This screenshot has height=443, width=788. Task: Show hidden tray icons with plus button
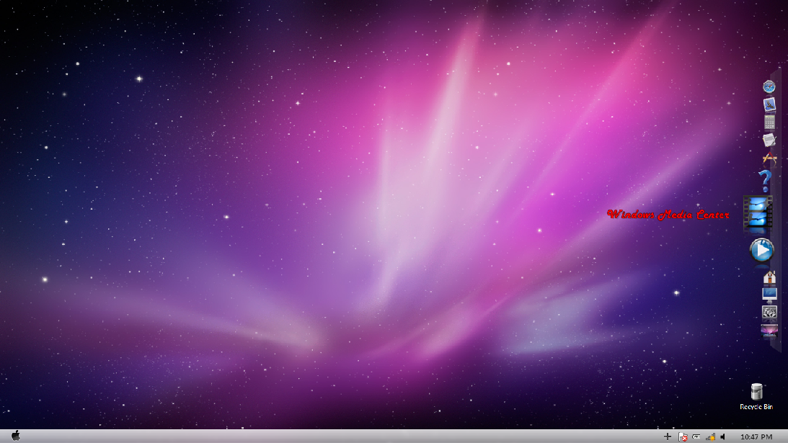[x=668, y=437]
